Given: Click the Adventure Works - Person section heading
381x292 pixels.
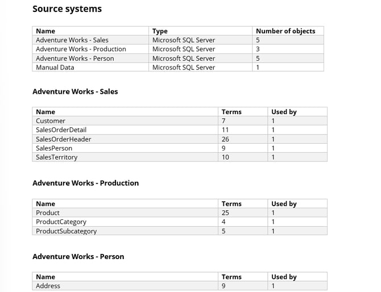Looking at the screenshot, I should tap(78, 257).
